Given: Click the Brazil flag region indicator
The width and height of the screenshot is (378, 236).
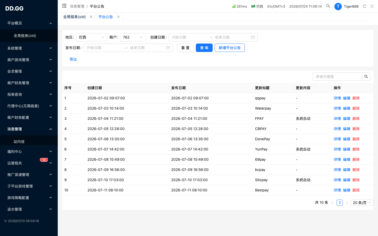Looking at the screenshot, I should pos(253,6).
